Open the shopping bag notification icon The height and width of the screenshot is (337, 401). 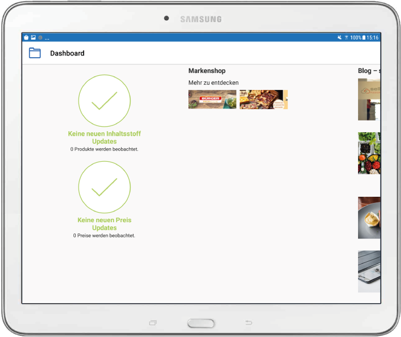pos(26,37)
